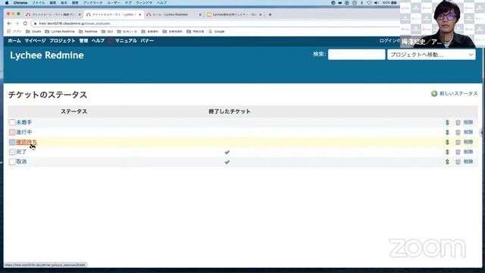Open the Apple menu
Screen dimensions: 485x273
pos(7,3)
